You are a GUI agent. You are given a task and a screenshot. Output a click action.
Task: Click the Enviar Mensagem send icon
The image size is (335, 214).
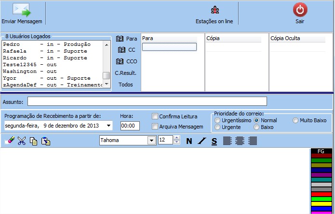[22, 10]
